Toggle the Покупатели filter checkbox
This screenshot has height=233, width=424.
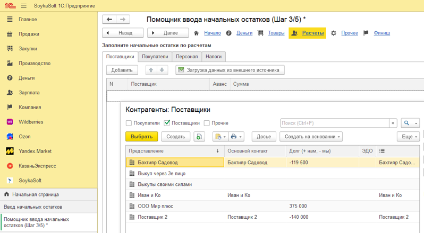[x=129, y=123]
